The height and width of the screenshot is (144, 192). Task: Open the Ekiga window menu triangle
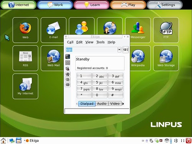click(x=66, y=37)
